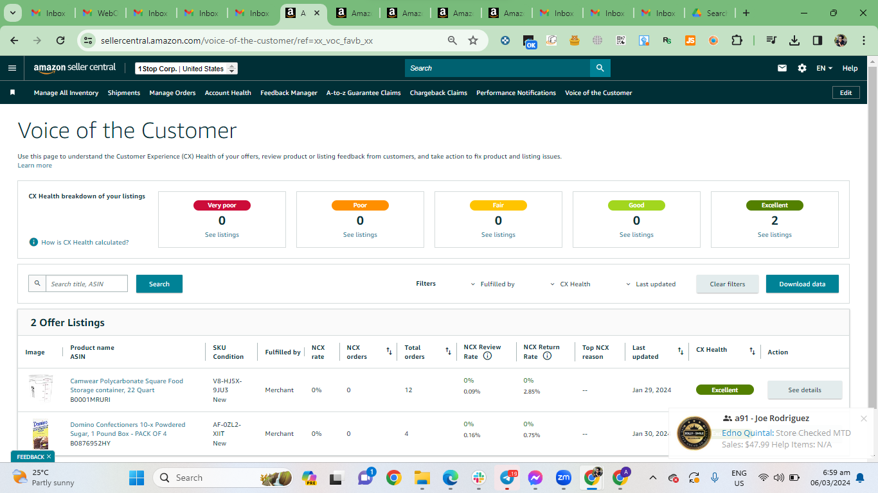
Task: Click the Amazon Seller Central logo
Action: [x=75, y=68]
